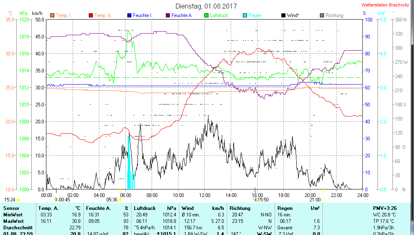Click the chart title Dienstag, 01.08.2017
Image resolution: width=414 pixels, height=235 pixels.
tap(206, 6)
